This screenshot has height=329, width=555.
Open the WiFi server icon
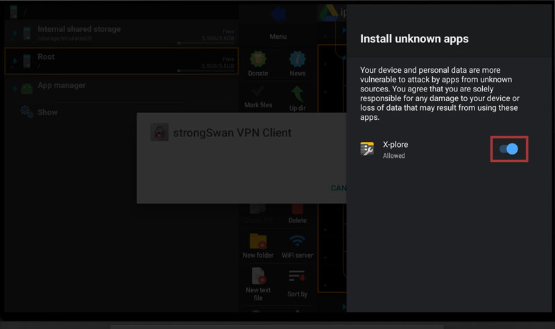298,241
